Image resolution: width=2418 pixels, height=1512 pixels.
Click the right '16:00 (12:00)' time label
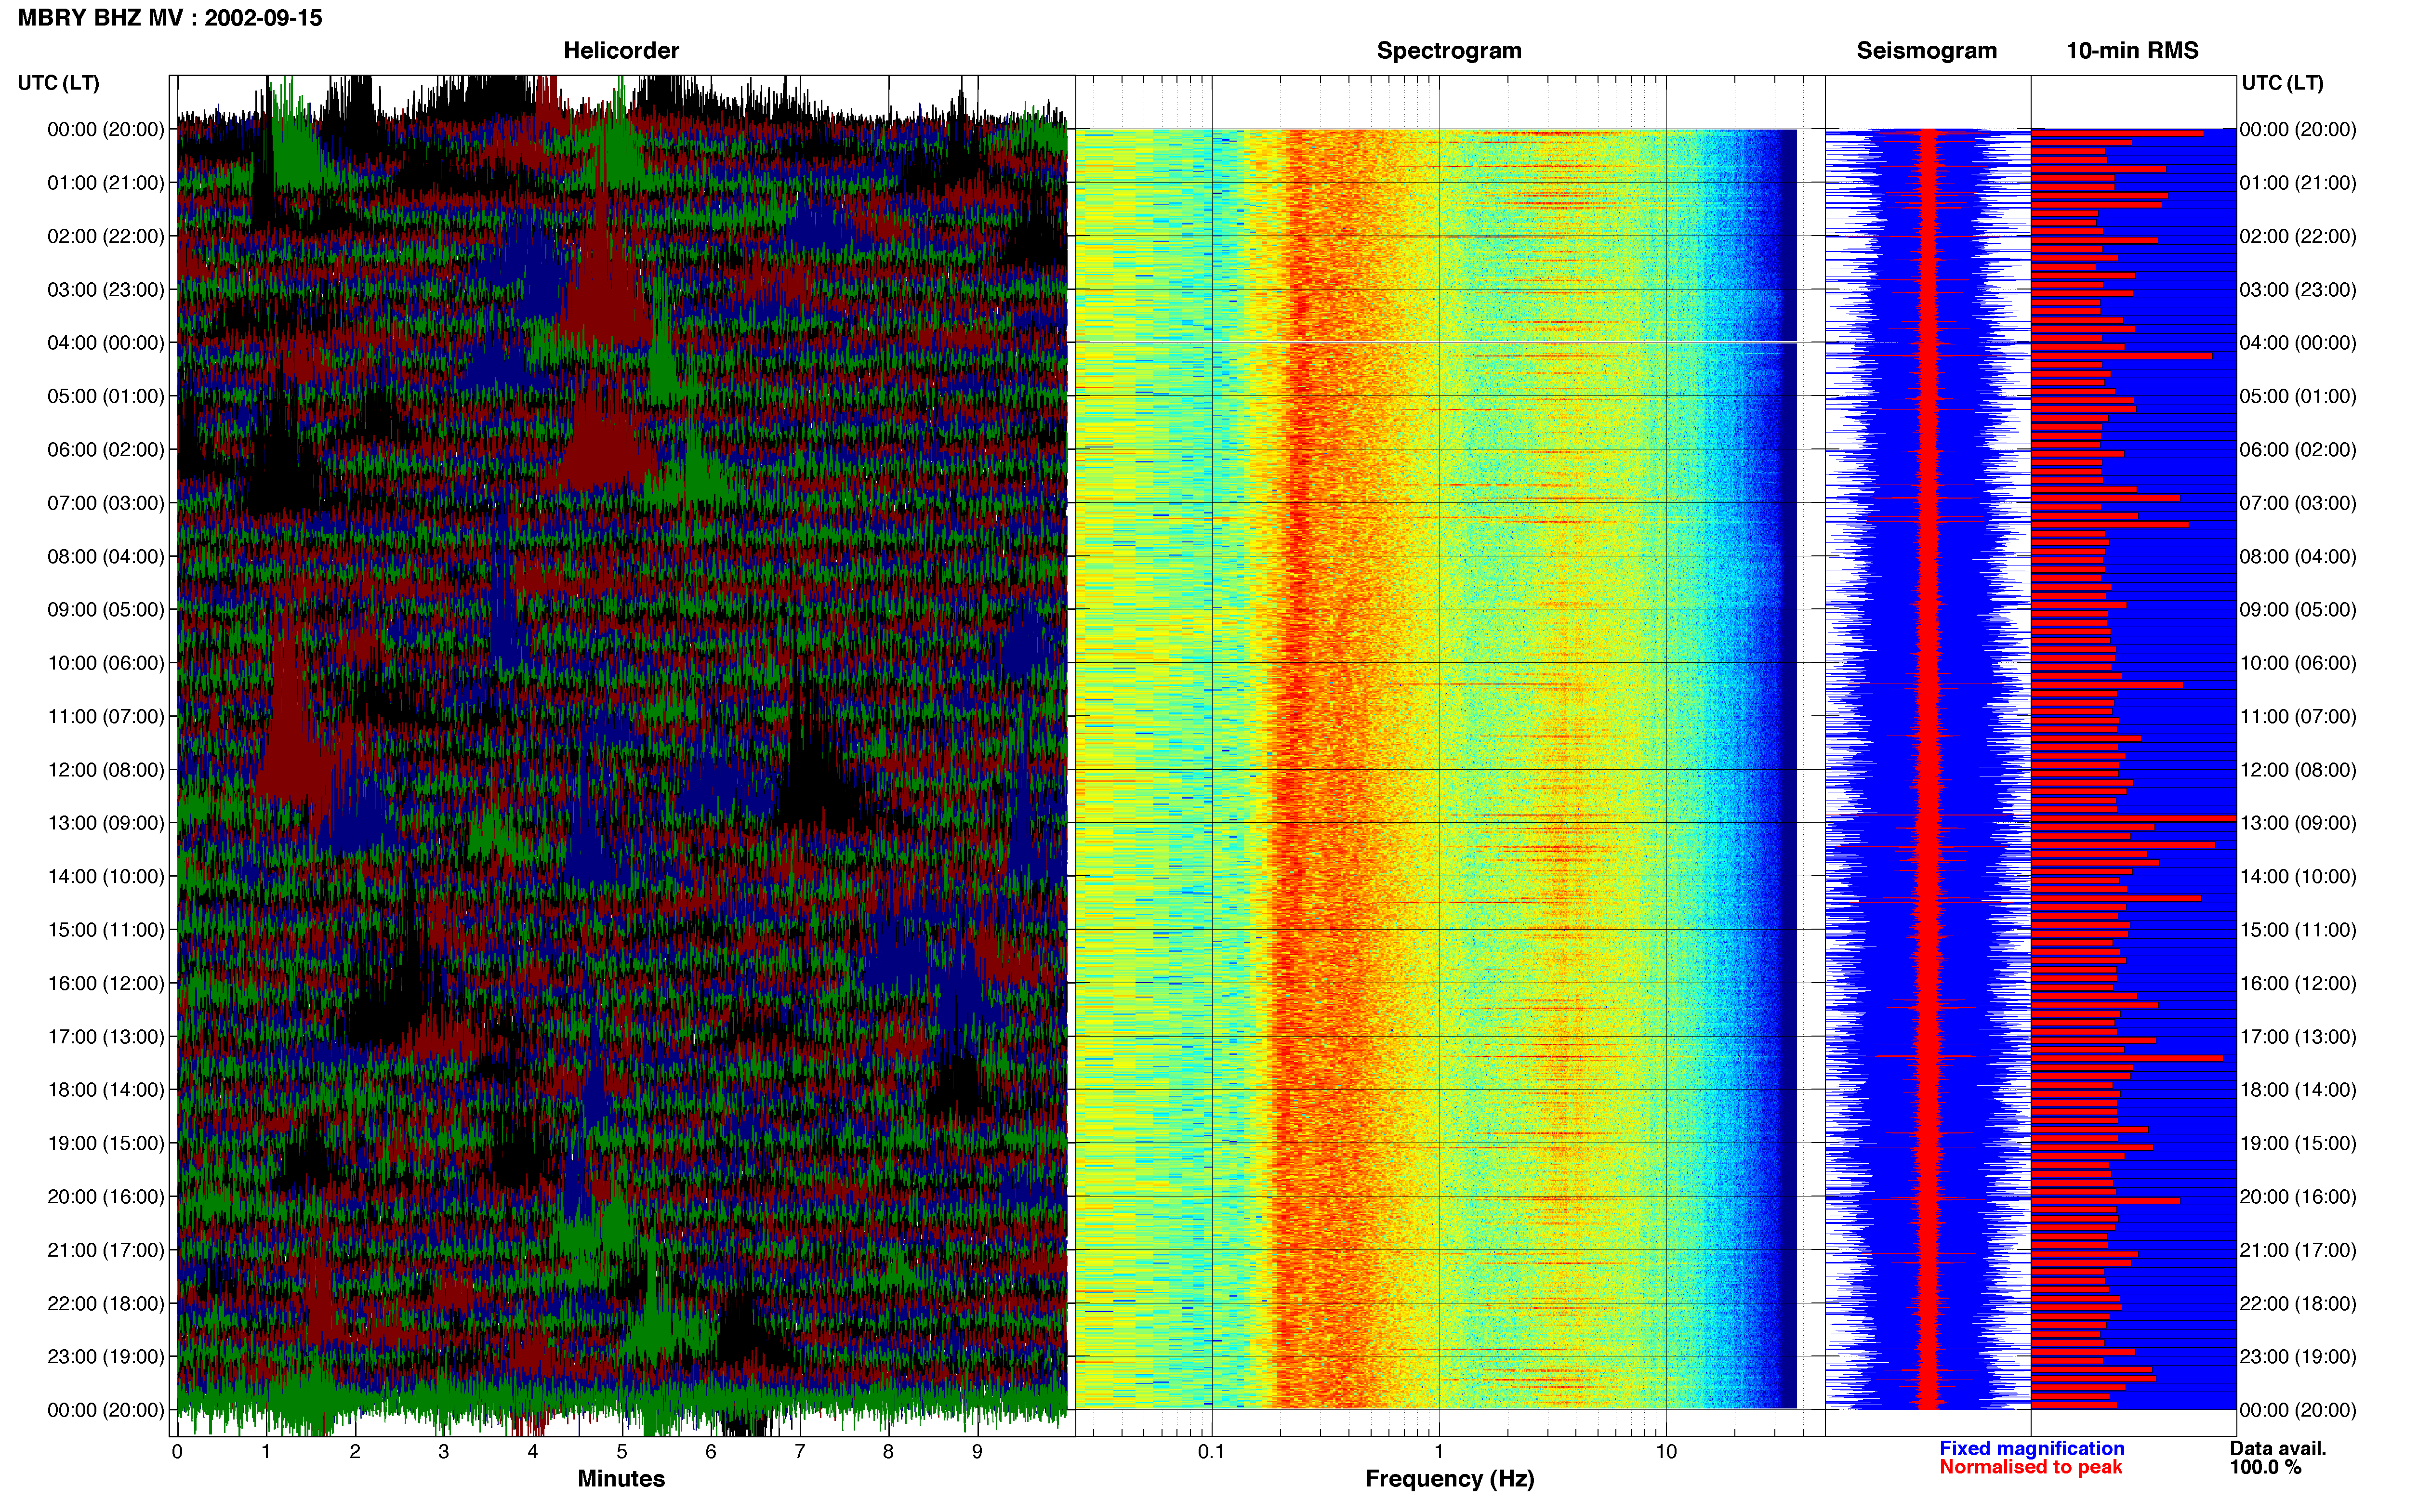coord(2298,983)
